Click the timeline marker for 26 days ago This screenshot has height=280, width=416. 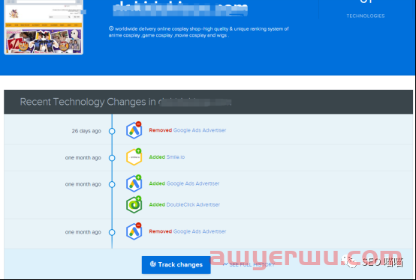[112, 131]
